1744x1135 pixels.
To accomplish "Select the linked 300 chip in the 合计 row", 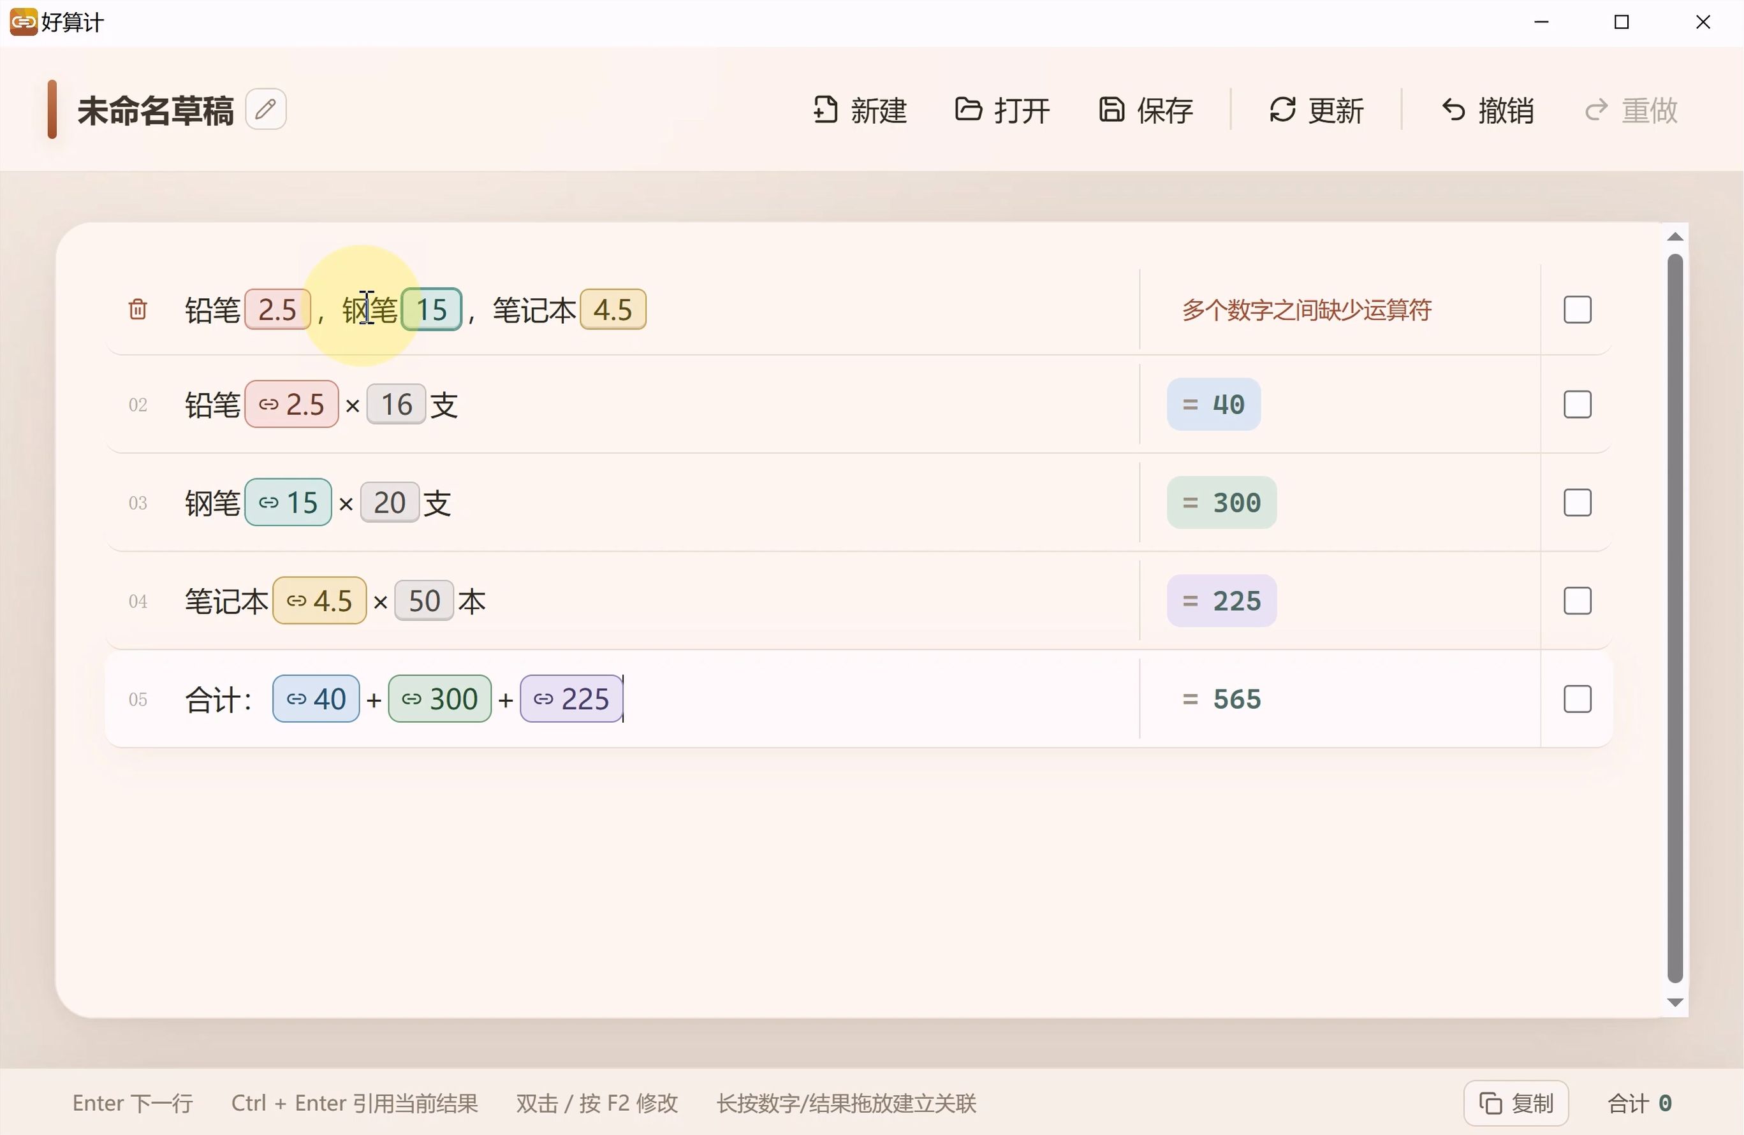I will (439, 698).
